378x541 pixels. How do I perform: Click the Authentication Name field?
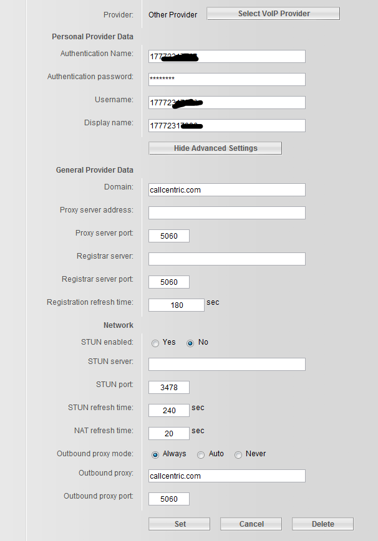226,56
